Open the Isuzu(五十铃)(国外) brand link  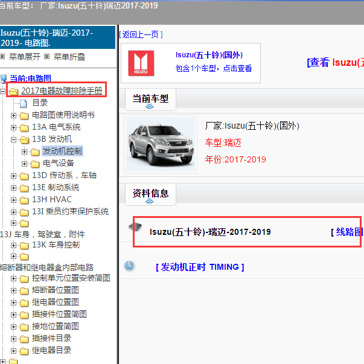coord(209,55)
